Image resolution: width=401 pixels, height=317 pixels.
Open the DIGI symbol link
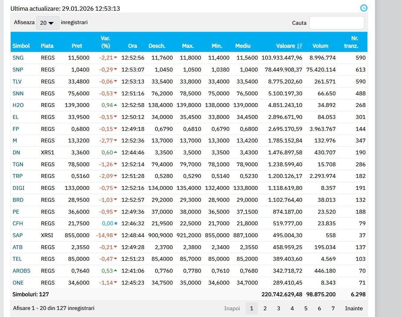[x=18, y=188]
